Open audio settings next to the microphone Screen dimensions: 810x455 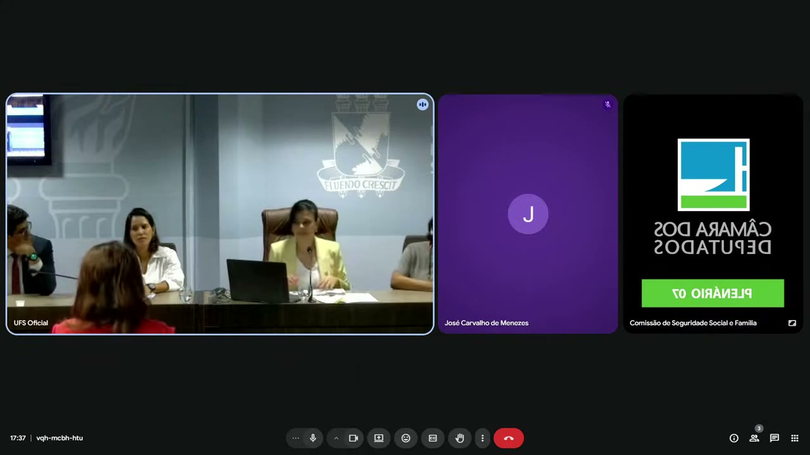pos(296,438)
